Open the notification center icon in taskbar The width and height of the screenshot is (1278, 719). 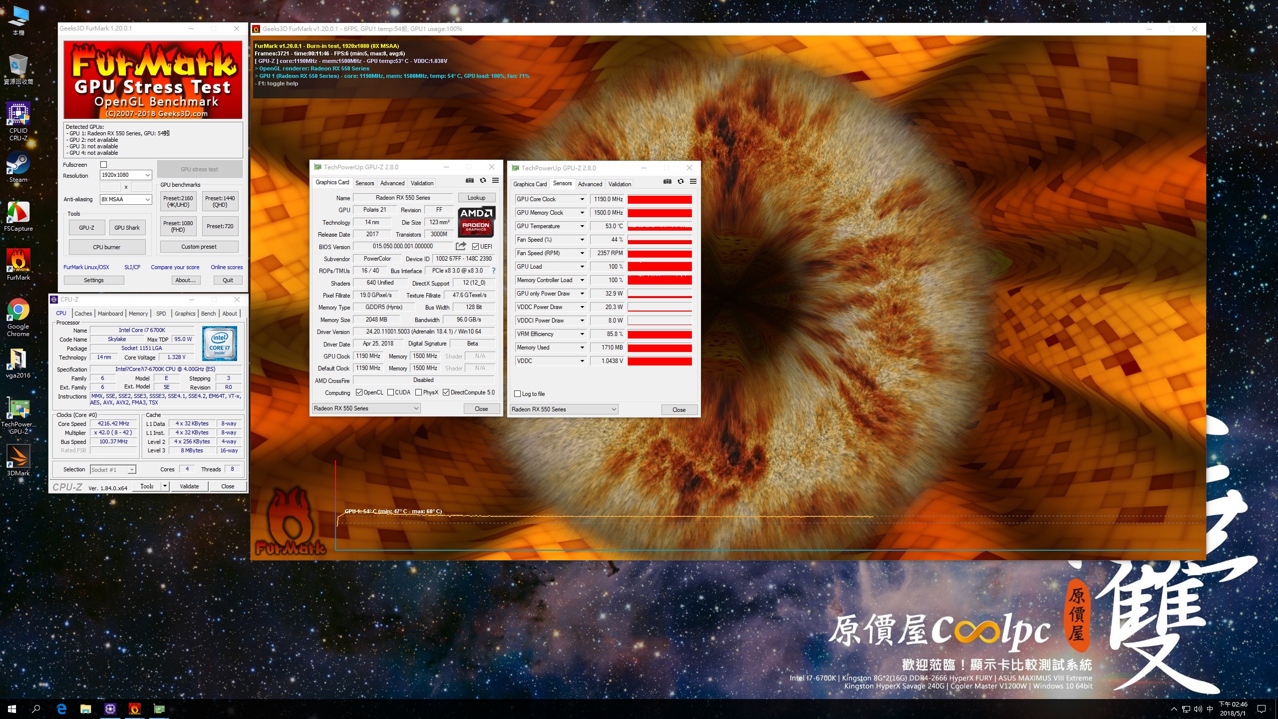pyautogui.click(x=1262, y=709)
